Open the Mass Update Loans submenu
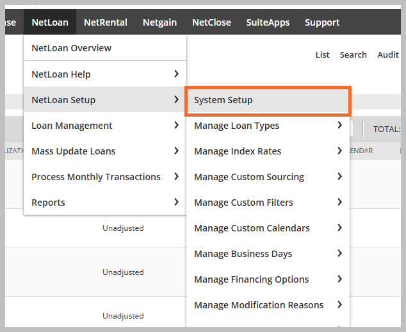This screenshot has width=406, height=332. point(105,151)
